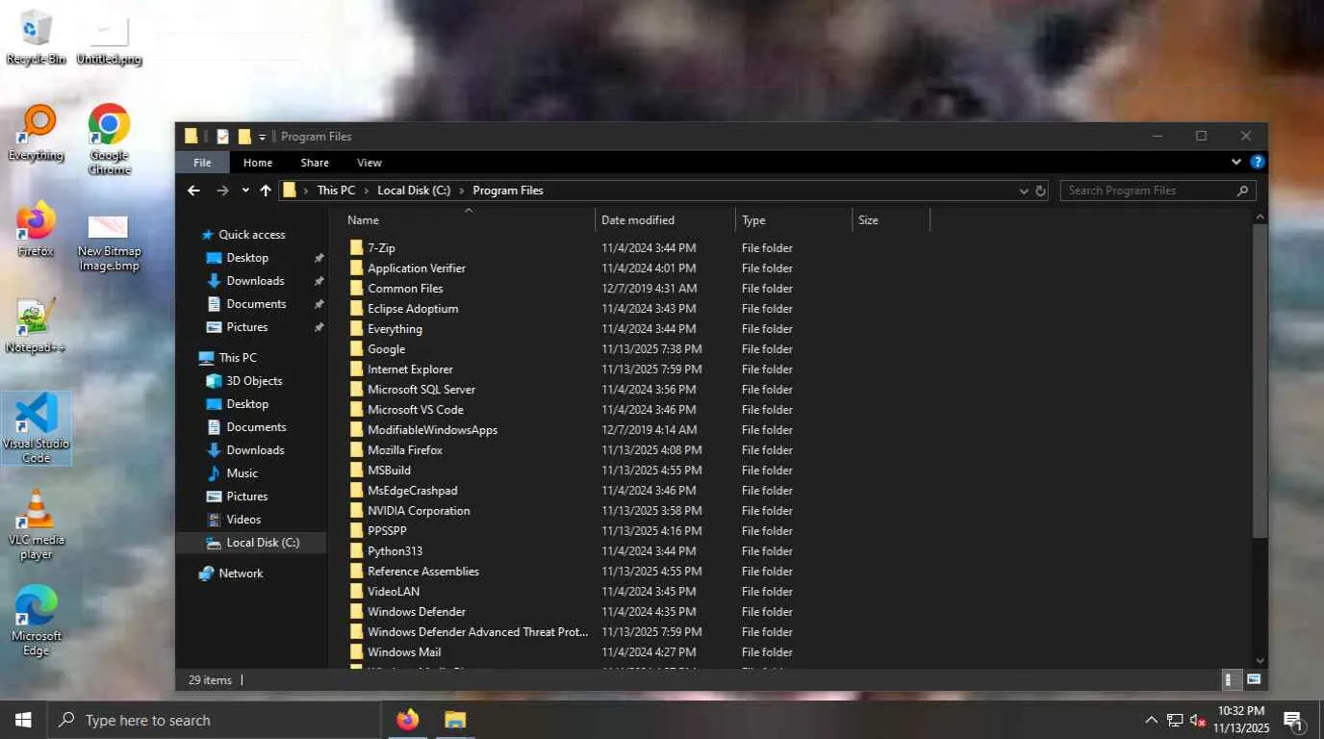Select the Visual Studio Code desktop shortcut
Viewport: 1324px width, 739px height.
tap(36, 427)
